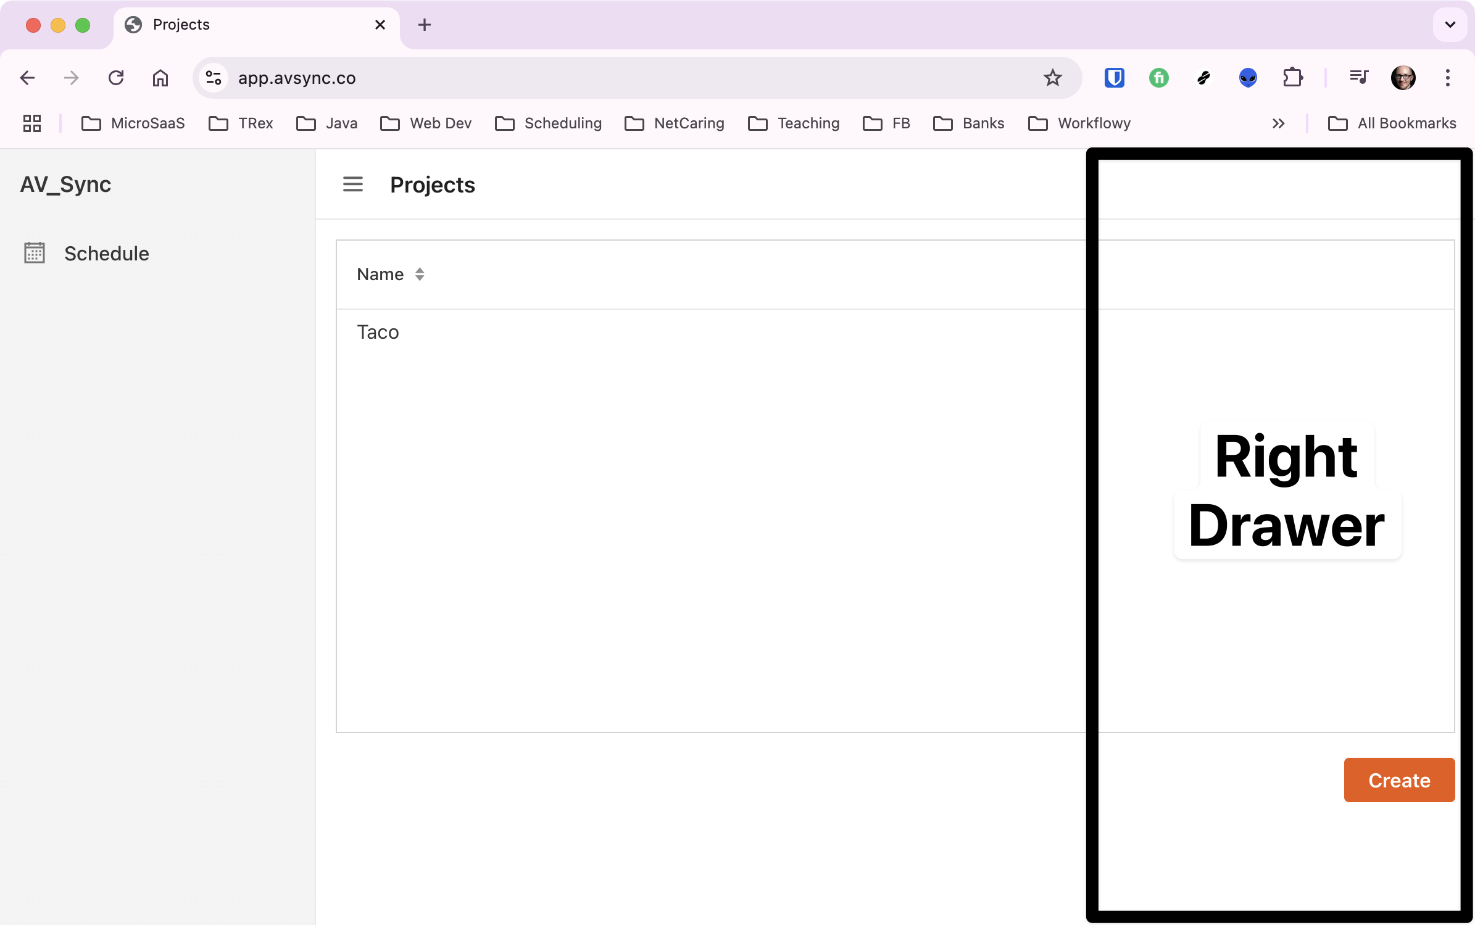Screen dimensions: 1475x925
Task: Click the hamburger menu icon beside Projects
Action: point(352,185)
